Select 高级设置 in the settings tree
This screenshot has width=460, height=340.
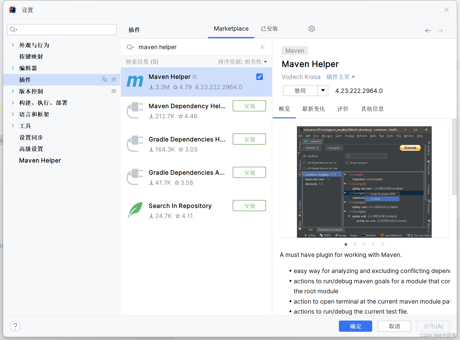(x=31, y=149)
